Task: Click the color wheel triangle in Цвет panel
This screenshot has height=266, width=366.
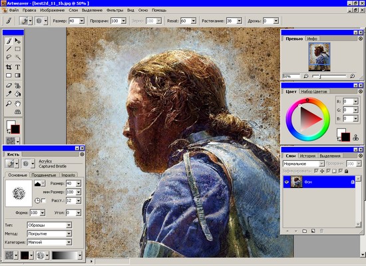Action: click(311, 119)
